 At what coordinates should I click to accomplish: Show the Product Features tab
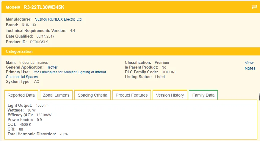131,95
